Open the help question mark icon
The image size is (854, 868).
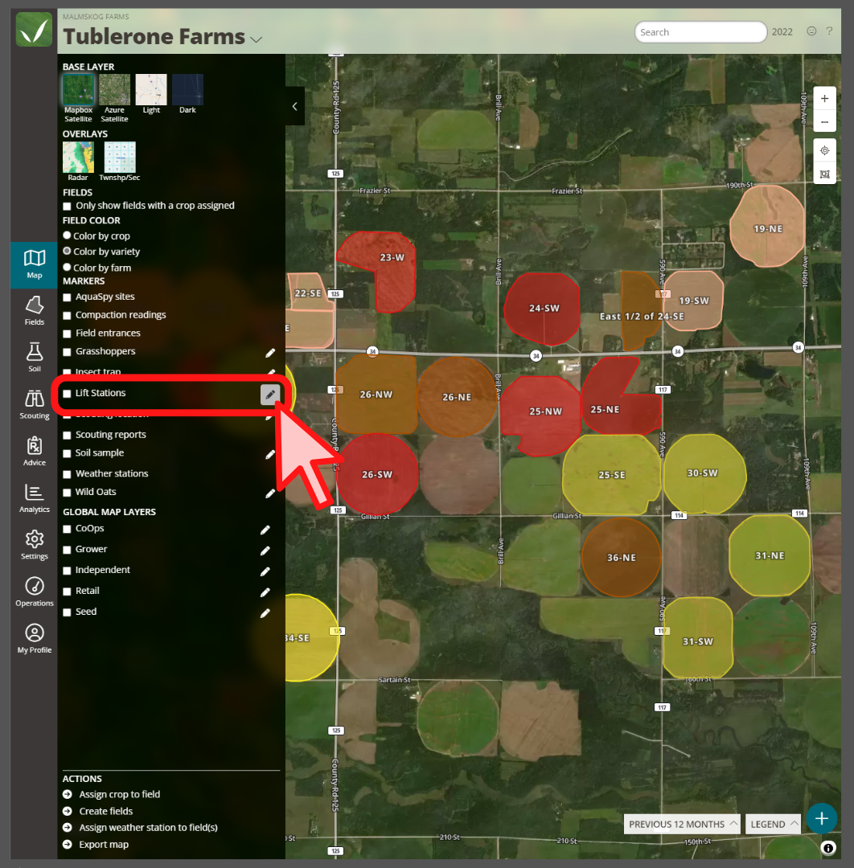829,31
